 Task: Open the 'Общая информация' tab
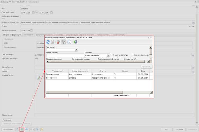[12, 35]
